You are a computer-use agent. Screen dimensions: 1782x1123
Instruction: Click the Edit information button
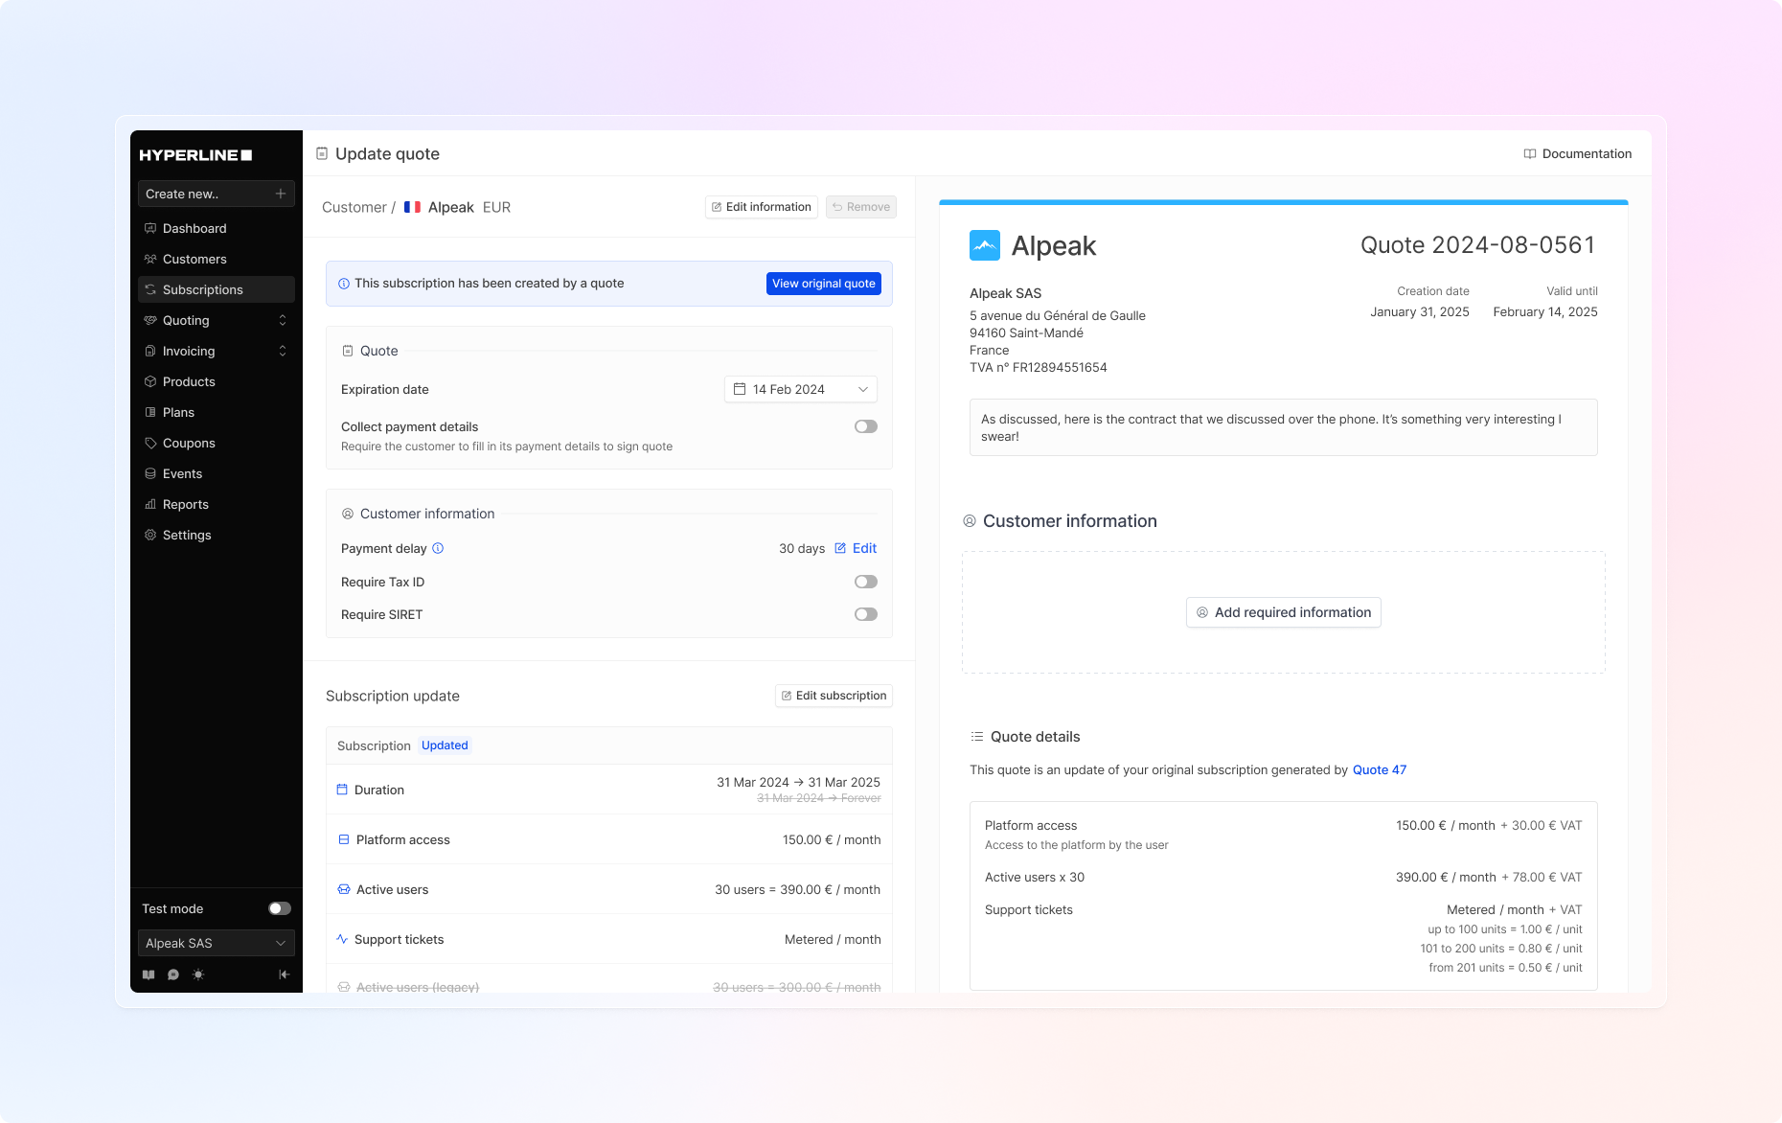762,207
